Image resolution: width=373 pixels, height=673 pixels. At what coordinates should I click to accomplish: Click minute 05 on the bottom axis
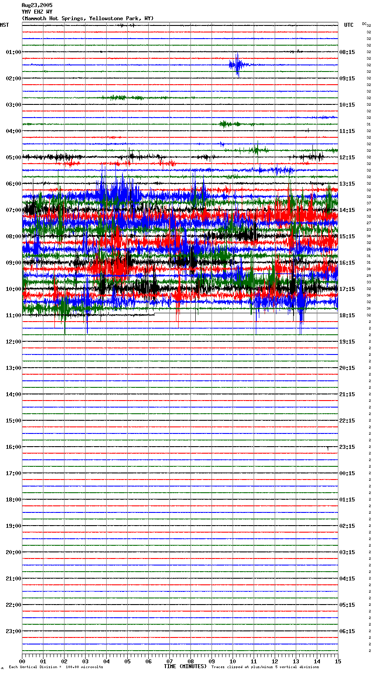(127, 661)
